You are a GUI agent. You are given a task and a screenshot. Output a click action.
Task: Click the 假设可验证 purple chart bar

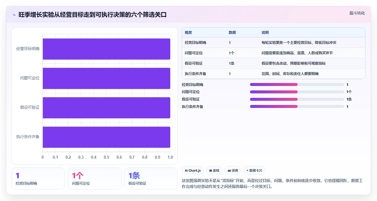106,108
